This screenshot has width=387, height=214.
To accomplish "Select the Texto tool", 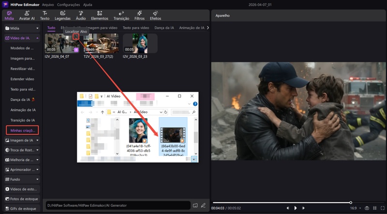I will pyautogui.click(x=45, y=15).
